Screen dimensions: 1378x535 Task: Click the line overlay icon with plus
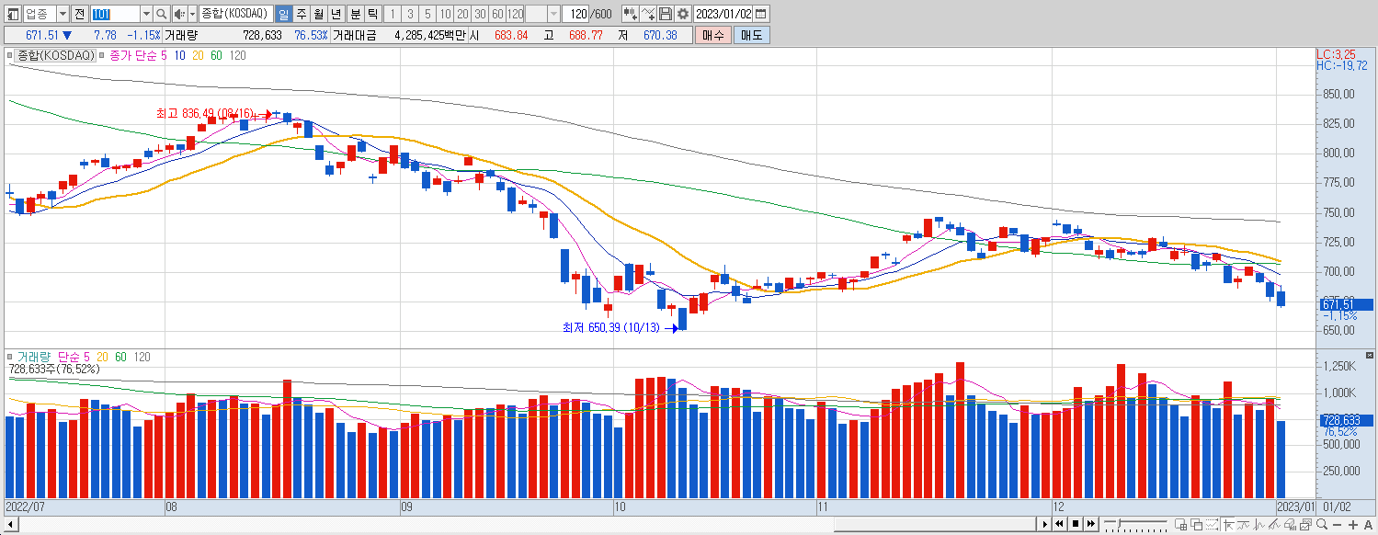[649, 14]
